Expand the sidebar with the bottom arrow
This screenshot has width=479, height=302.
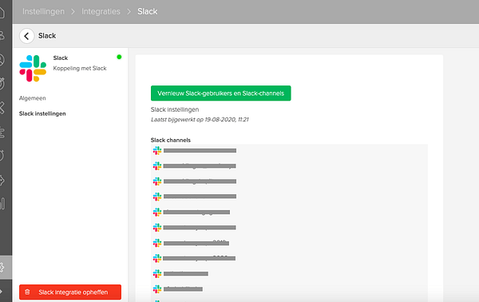[x=2, y=292]
